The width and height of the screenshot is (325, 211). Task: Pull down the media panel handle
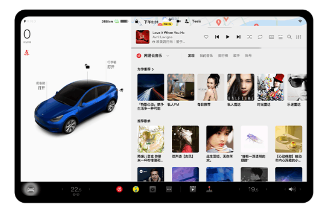220,28
